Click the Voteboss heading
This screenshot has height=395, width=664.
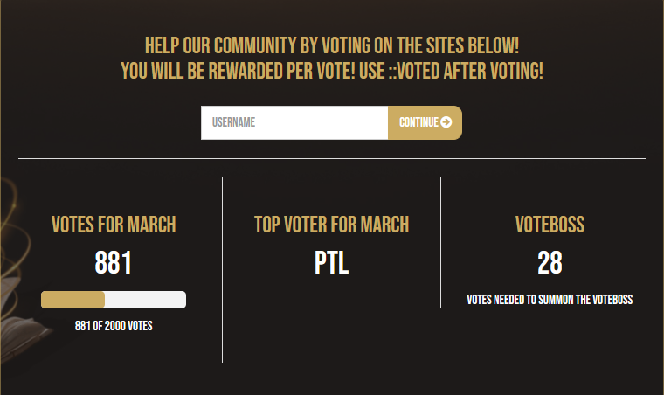click(x=550, y=225)
